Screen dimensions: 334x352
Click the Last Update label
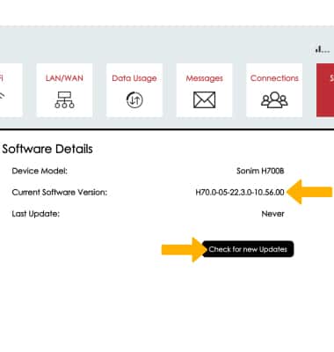35,214
